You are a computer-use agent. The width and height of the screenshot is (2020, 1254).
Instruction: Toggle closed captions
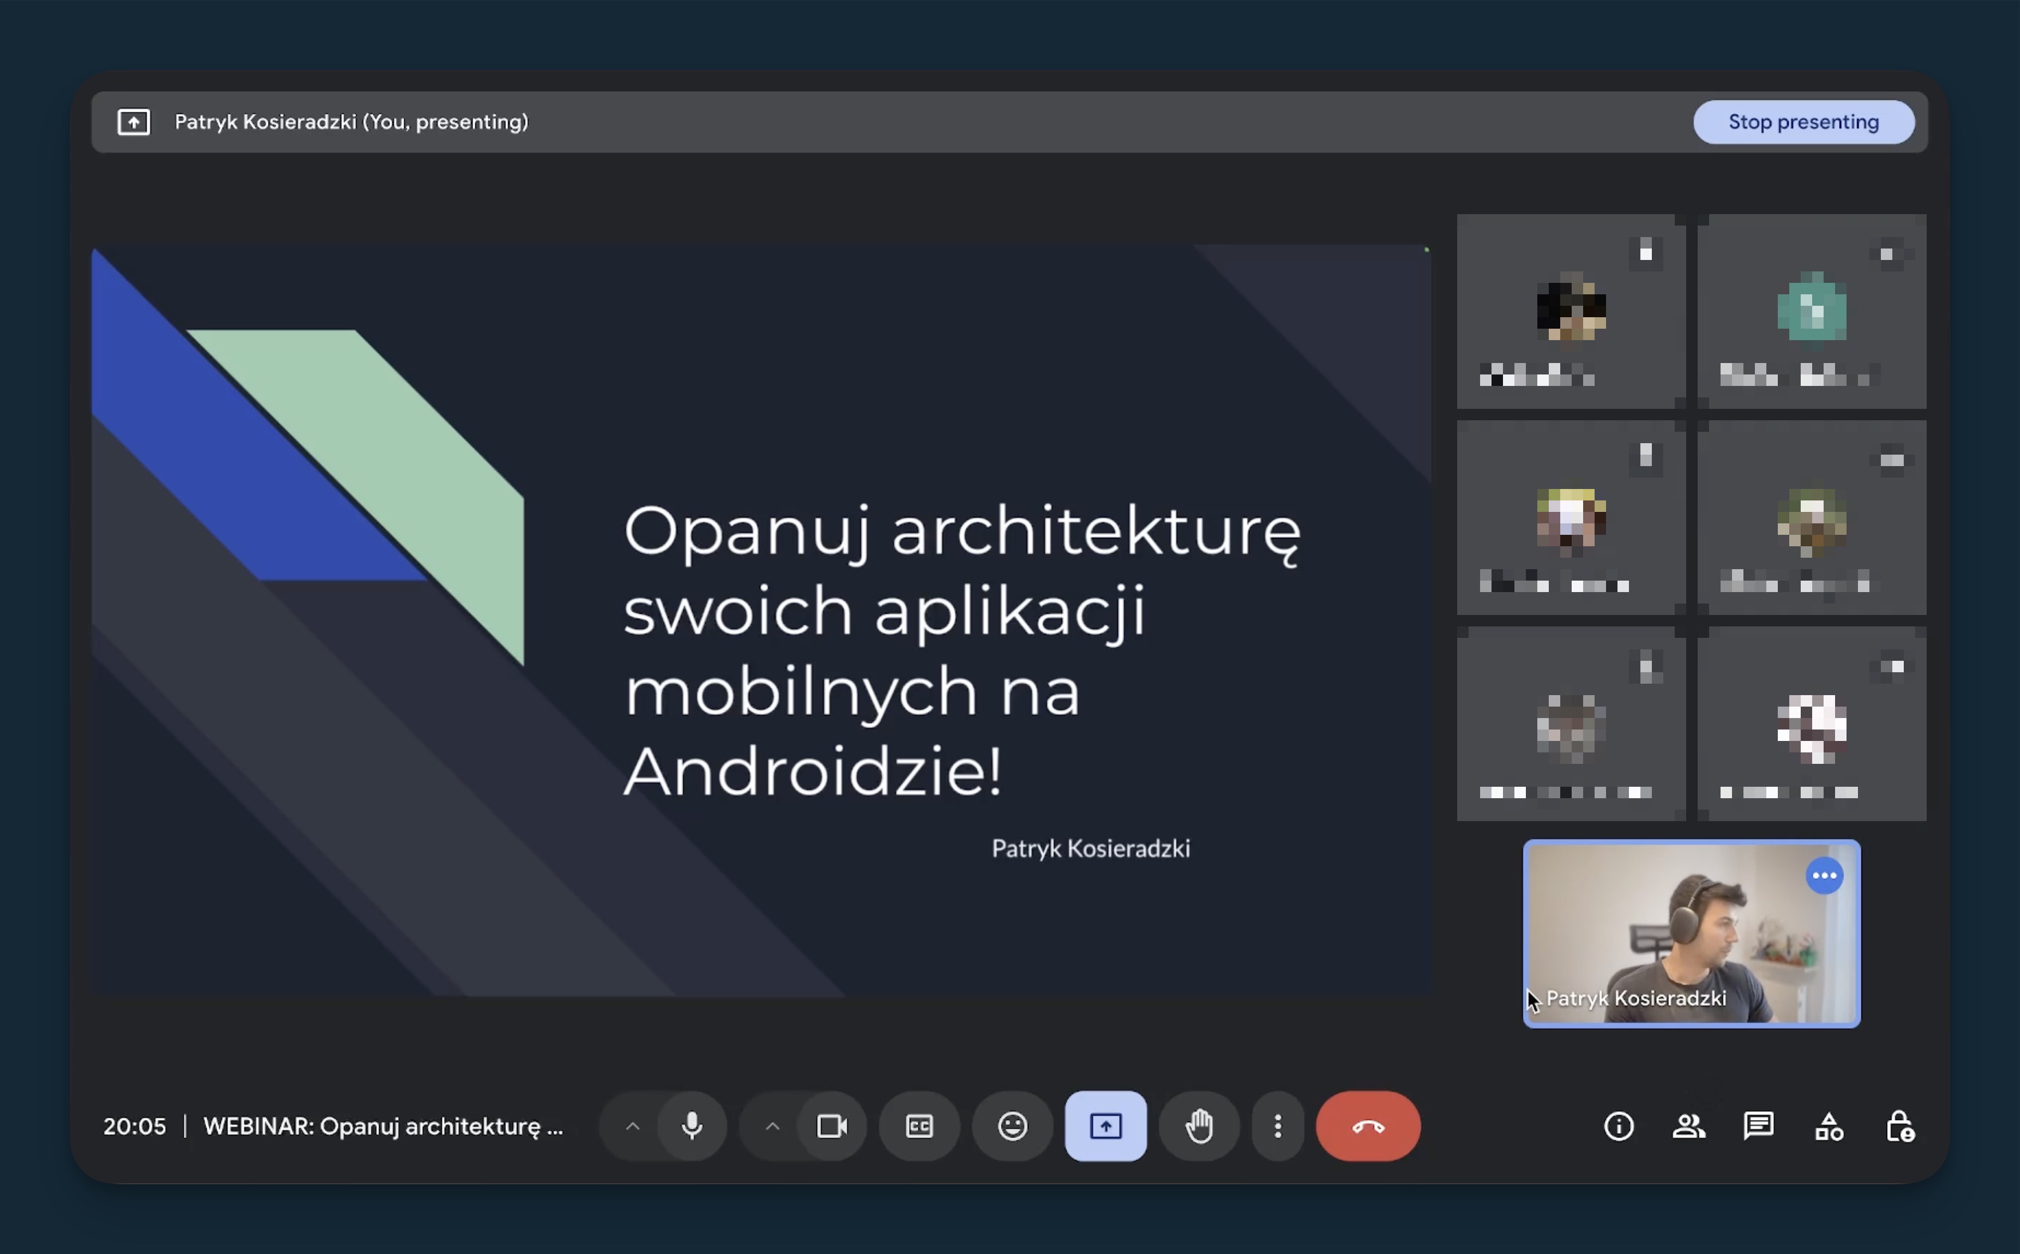[919, 1125]
